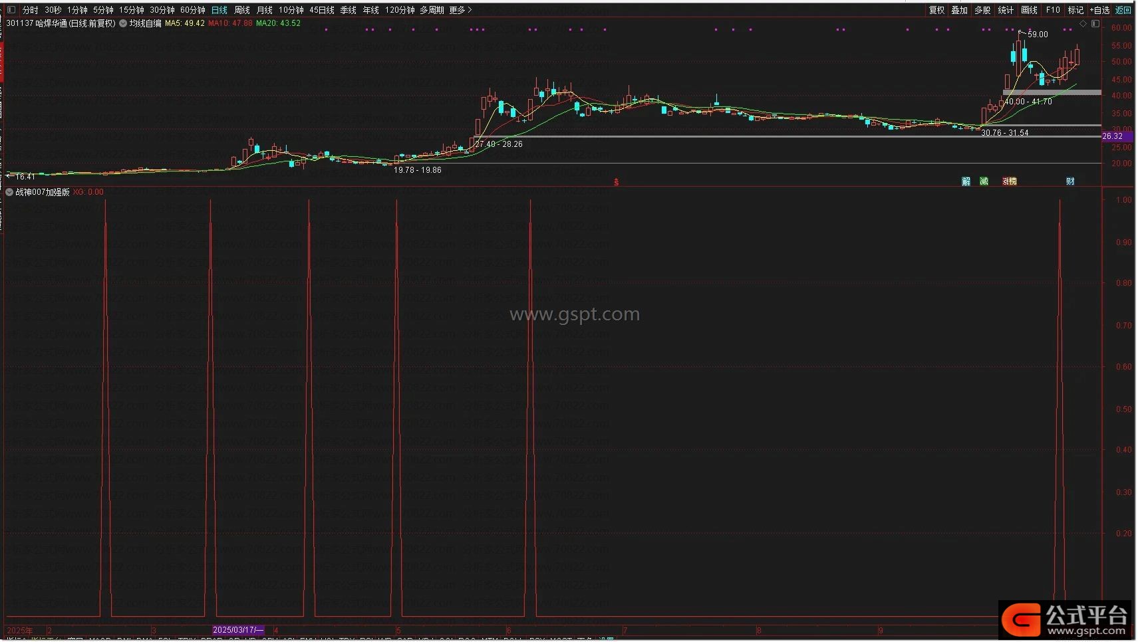The width and height of the screenshot is (1138, 642).
Task: Expand the 战神007加强版 indicator dropdown
Action: pyautogui.click(x=9, y=192)
